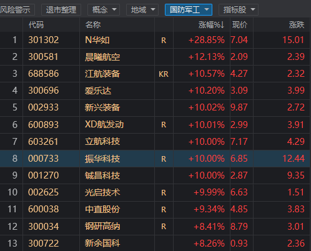The image size is (311, 251).
Task: Click the +10.57% gain of 江航装备
Action: 207,74
